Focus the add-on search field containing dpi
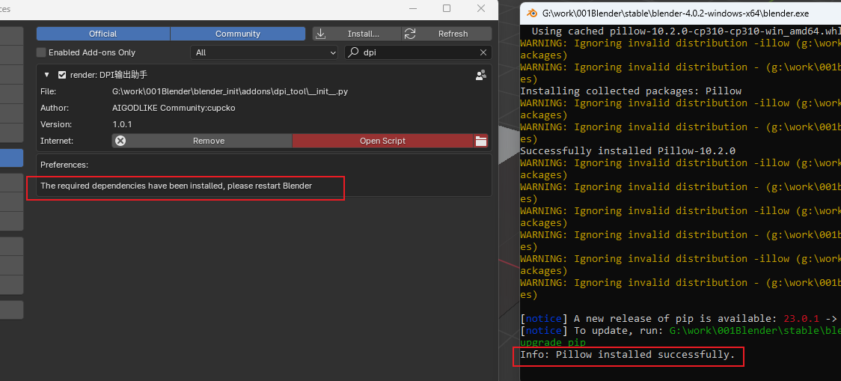 coord(418,52)
